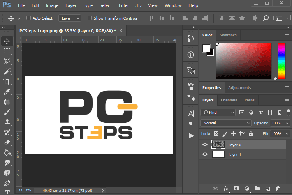Delete layer with trash icon
This screenshot has width=292, height=195.
pos(278,189)
